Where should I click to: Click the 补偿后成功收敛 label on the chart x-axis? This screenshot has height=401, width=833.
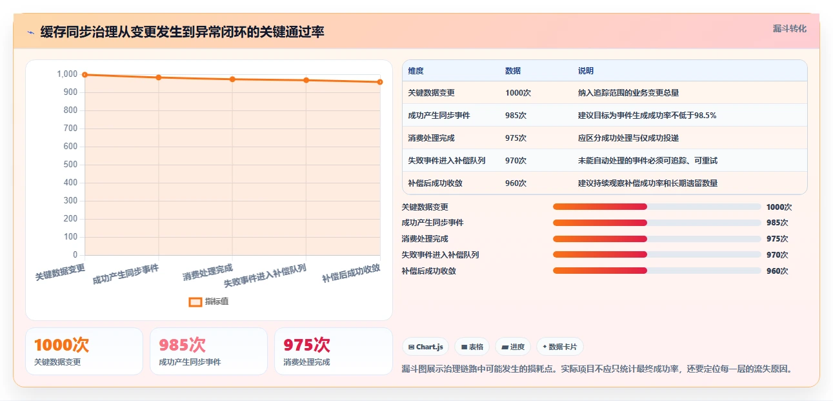[351, 273]
